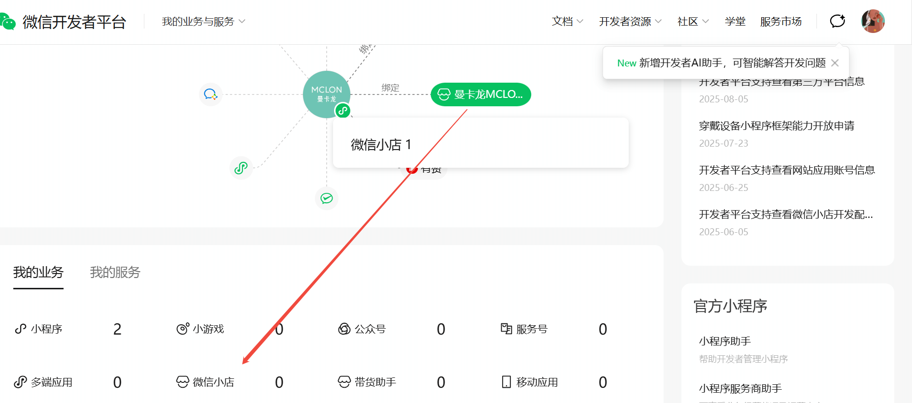Screen dimensions: 912x403
Task: Click the 小程序 count value 2
Action: pyautogui.click(x=117, y=329)
